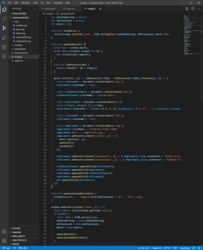
Task: Change line endings via CRLF indicator
Action: coord(175,248)
